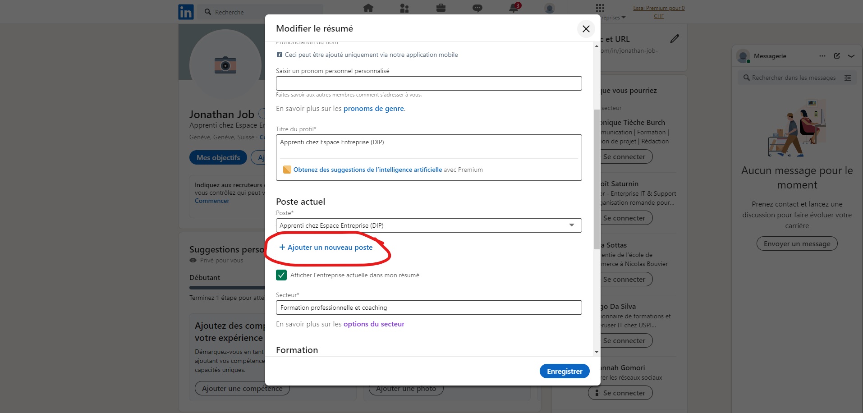Open the Messaging speech bubble icon
863x413 pixels.
477,8
